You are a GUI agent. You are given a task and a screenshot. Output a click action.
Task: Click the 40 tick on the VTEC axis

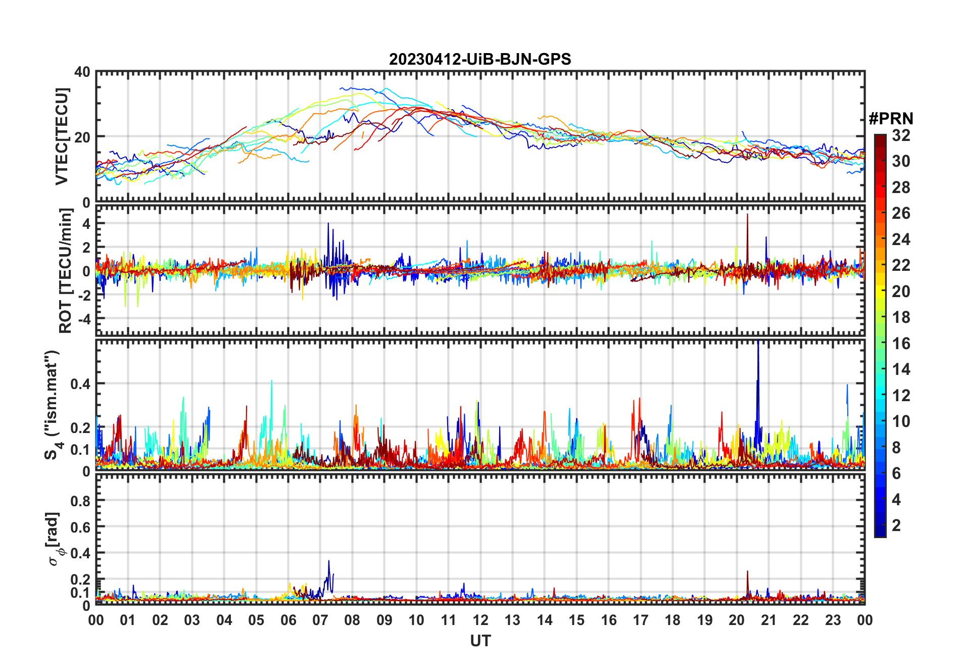(x=82, y=72)
